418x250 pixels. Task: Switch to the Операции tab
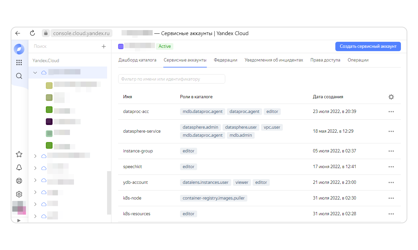pyautogui.click(x=358, y=60)
